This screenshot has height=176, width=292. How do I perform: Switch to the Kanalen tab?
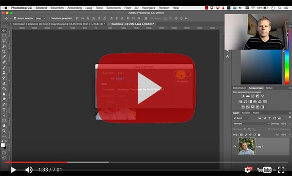[246, 113]
